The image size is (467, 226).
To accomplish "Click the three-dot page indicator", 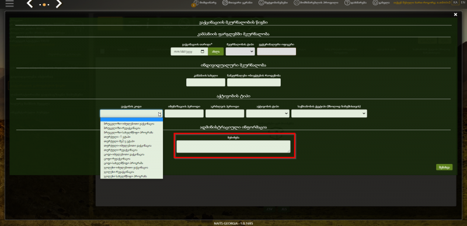I will (x=44, y=5).
